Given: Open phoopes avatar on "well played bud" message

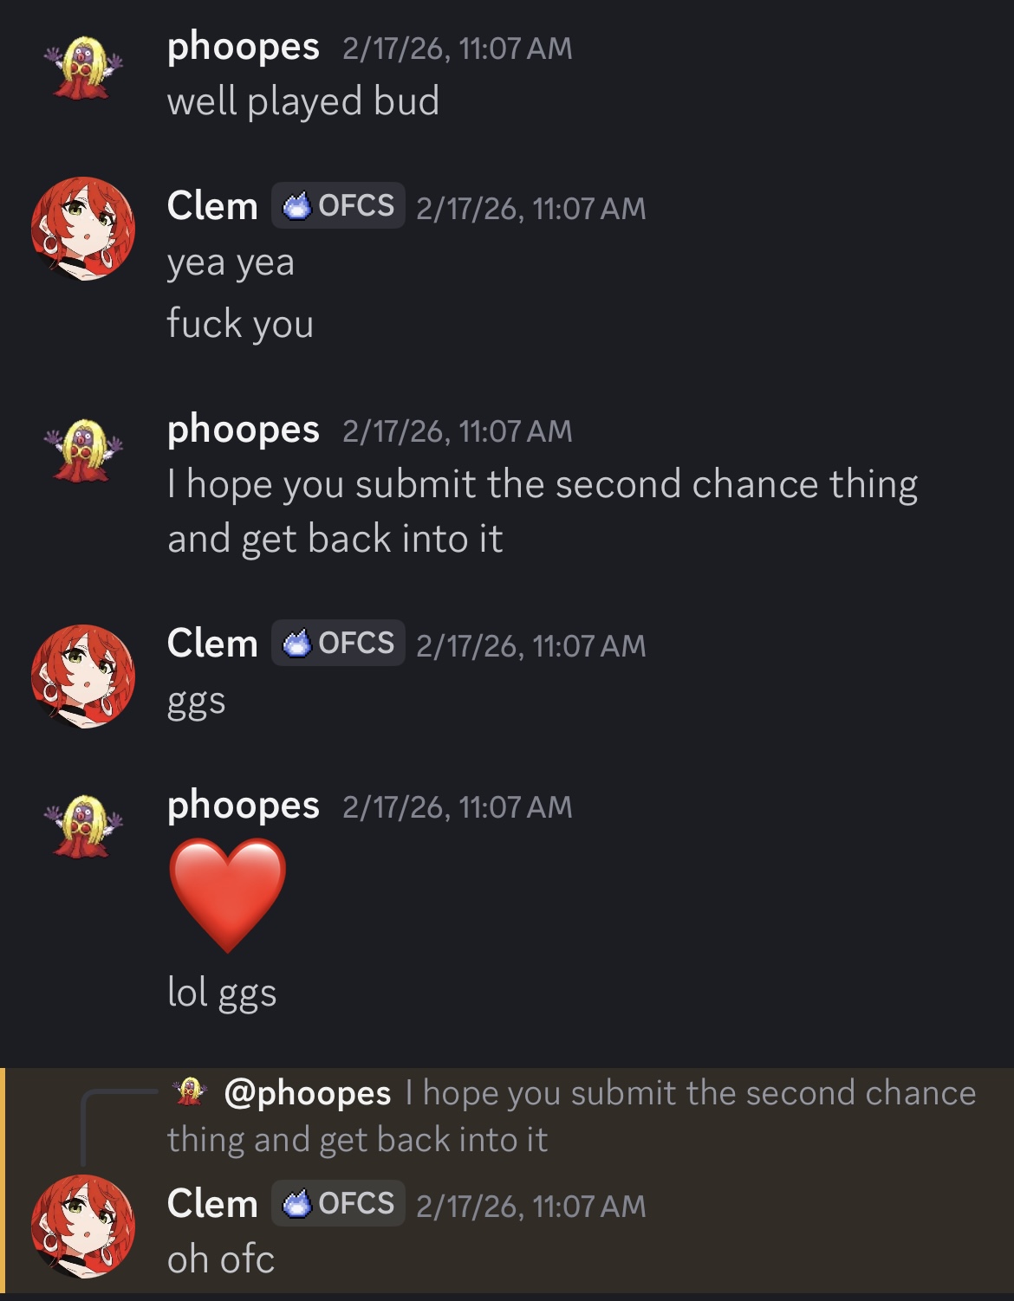Looking at the screenshot, I should [x=83, y=68].
